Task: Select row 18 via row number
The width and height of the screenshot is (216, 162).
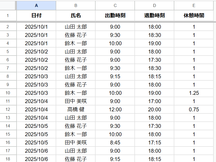Action: click(8, 159)
